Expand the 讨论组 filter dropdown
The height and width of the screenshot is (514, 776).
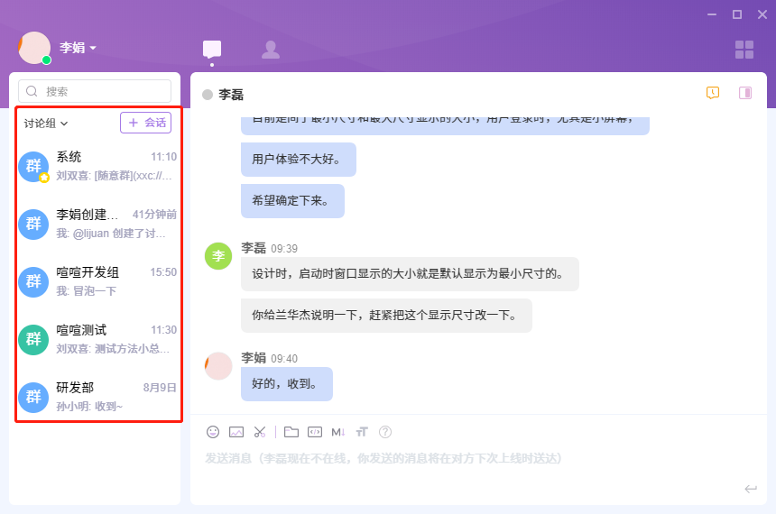pyautogui.click(x=46, y=124)
